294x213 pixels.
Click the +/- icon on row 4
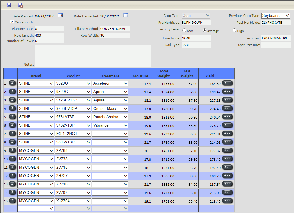tap(227, 108)
